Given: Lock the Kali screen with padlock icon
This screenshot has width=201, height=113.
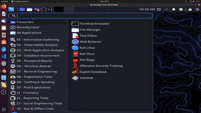Looking at the screenshot, I should (x=190, y=9).
